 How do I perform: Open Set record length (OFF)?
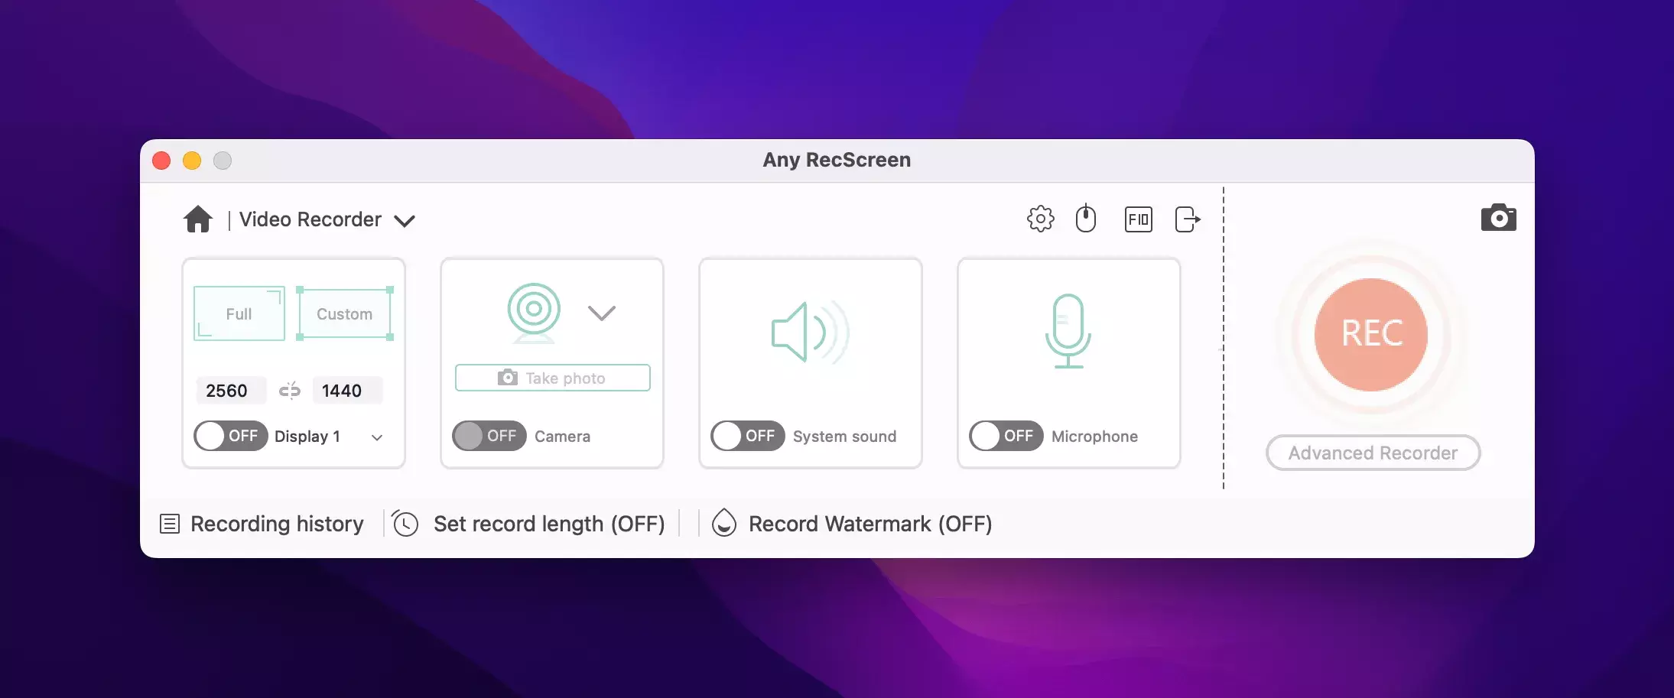coord(549,524)
